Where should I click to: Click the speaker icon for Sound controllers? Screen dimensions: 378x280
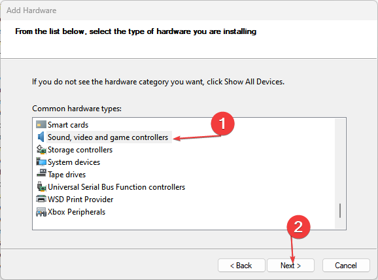(x=41, y=137)
